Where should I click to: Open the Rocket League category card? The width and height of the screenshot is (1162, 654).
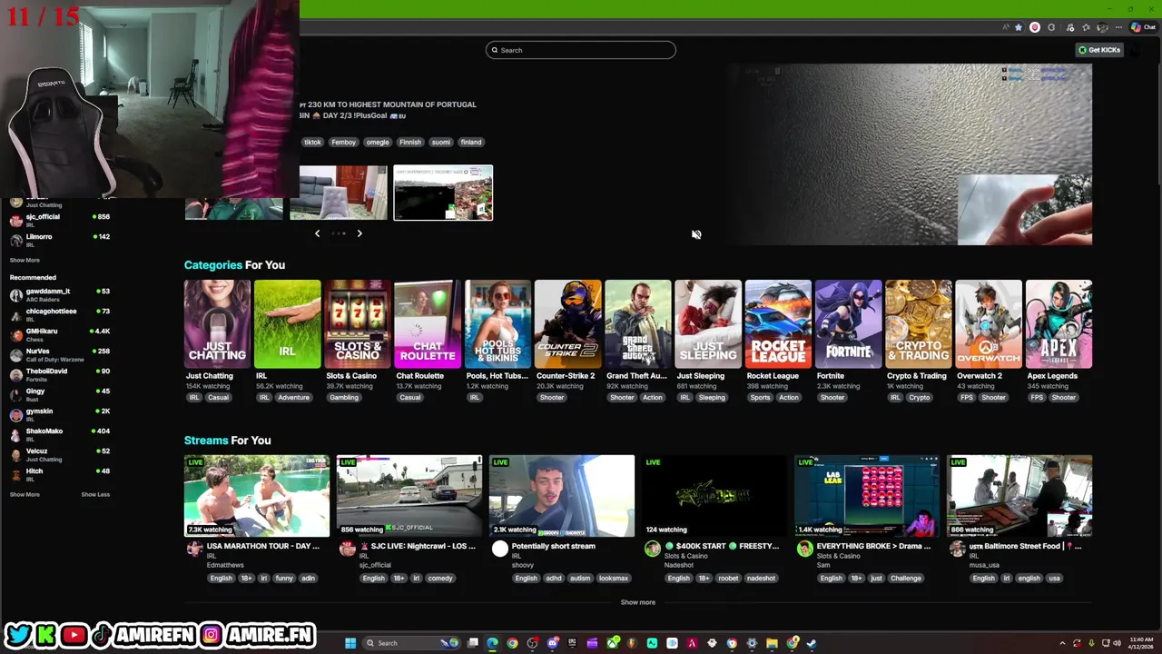coord(778,324)
